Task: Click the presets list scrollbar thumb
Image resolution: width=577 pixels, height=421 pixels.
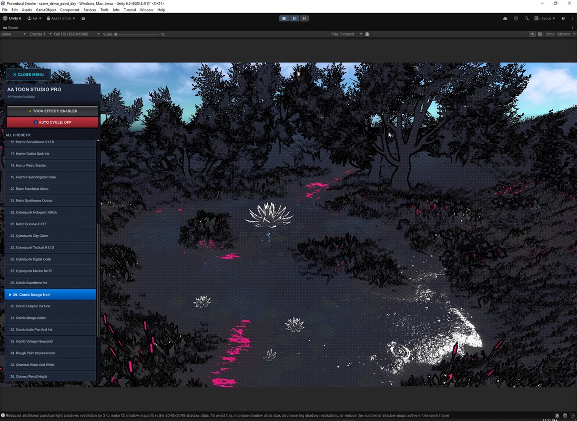Action: click(98, 280)
